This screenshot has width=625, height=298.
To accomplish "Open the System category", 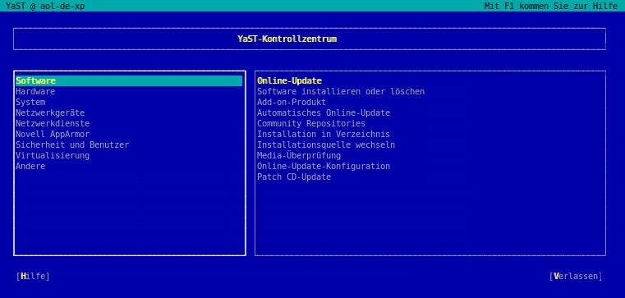I will [x=30, y=102].
